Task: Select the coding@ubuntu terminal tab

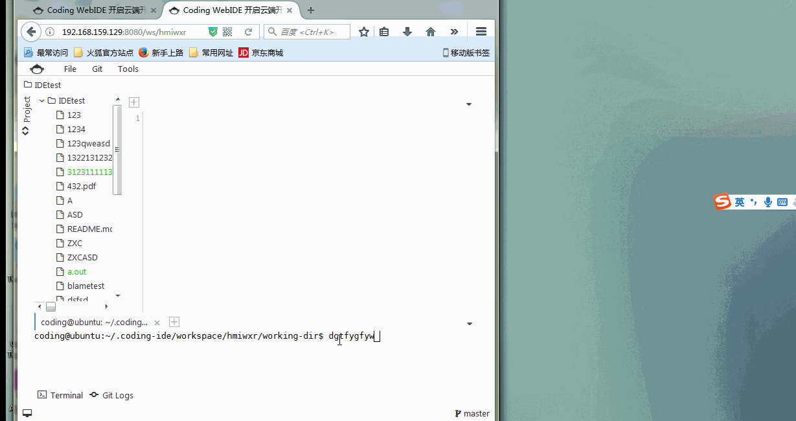Action: pos(94,322)
